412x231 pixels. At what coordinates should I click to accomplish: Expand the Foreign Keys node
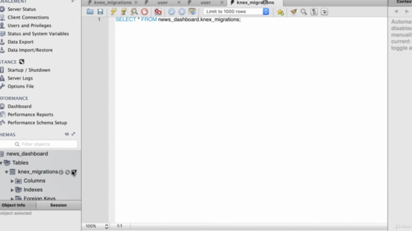(x=12, y=199)
